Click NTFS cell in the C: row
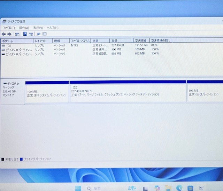Screen dimensions: 223x191 point(75,45)
